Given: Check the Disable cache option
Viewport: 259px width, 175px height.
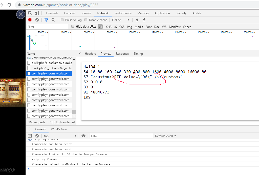Looking at the screenshot, I should (x=86, y=20).
